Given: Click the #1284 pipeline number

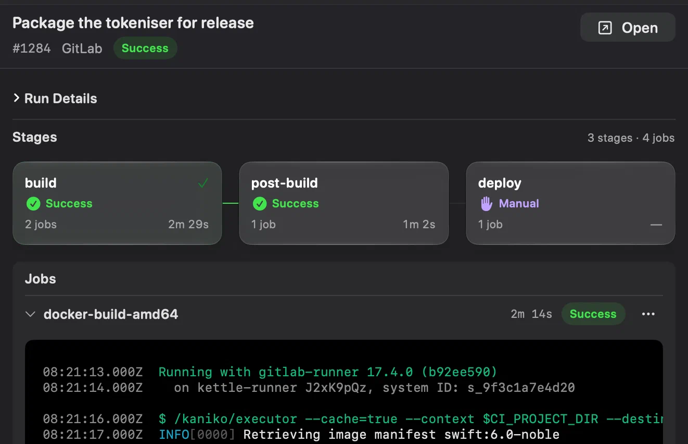Looking at the screenshot, I should (32, 48).
